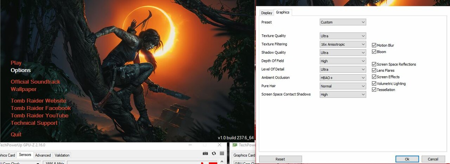Confirm settings with the Ok button
Screen dimensions: 450x164
pyautogui.click(x=407, y=159)
